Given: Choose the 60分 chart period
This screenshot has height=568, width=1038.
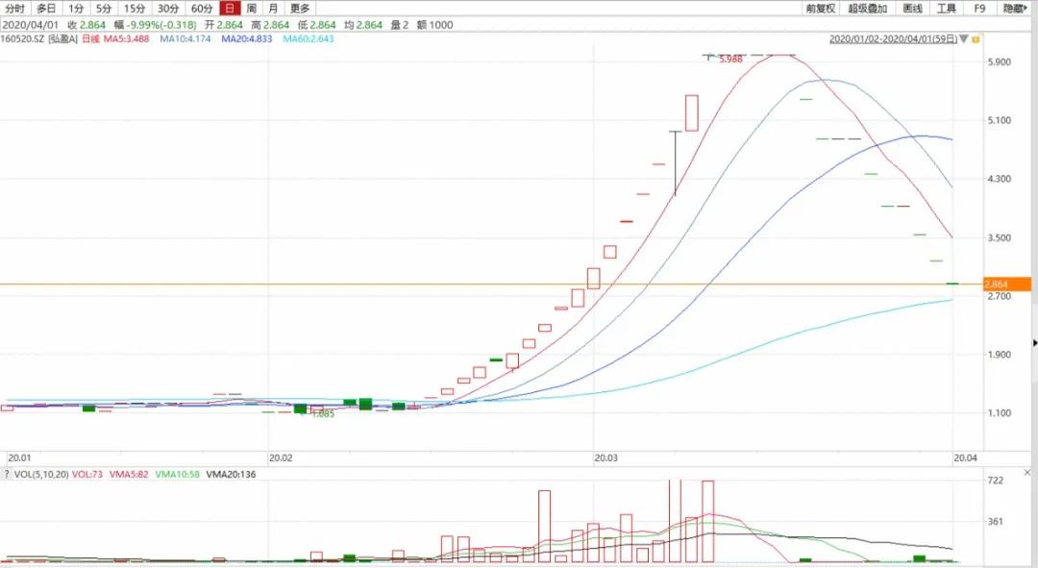Looking at the screenshot, I should pos(202,9).
